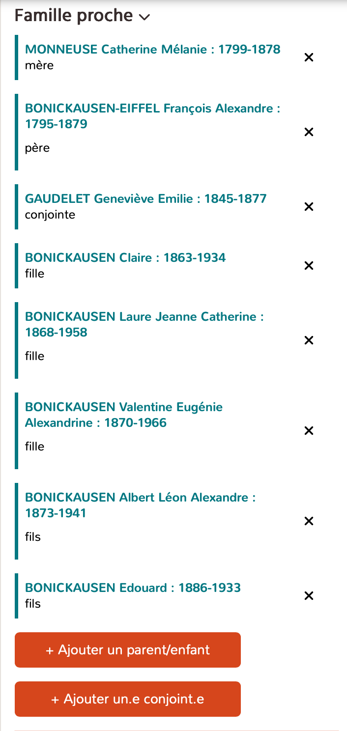347x731 pixels.
Task: Click Ajouter un.e conjoint.e button
Action: tap(128, 699)
